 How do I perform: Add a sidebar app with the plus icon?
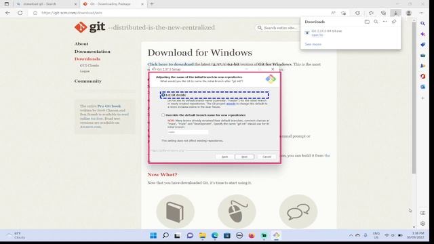tap(422, 98)
